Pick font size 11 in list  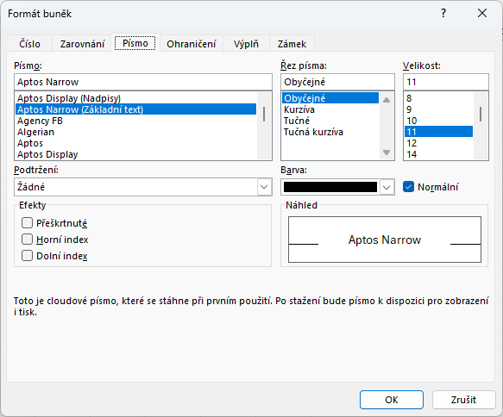point(438,132)
